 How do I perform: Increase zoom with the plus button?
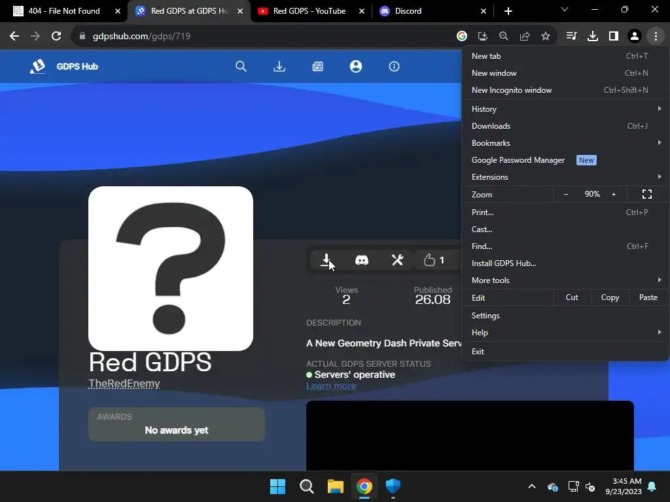pos(614,194)
